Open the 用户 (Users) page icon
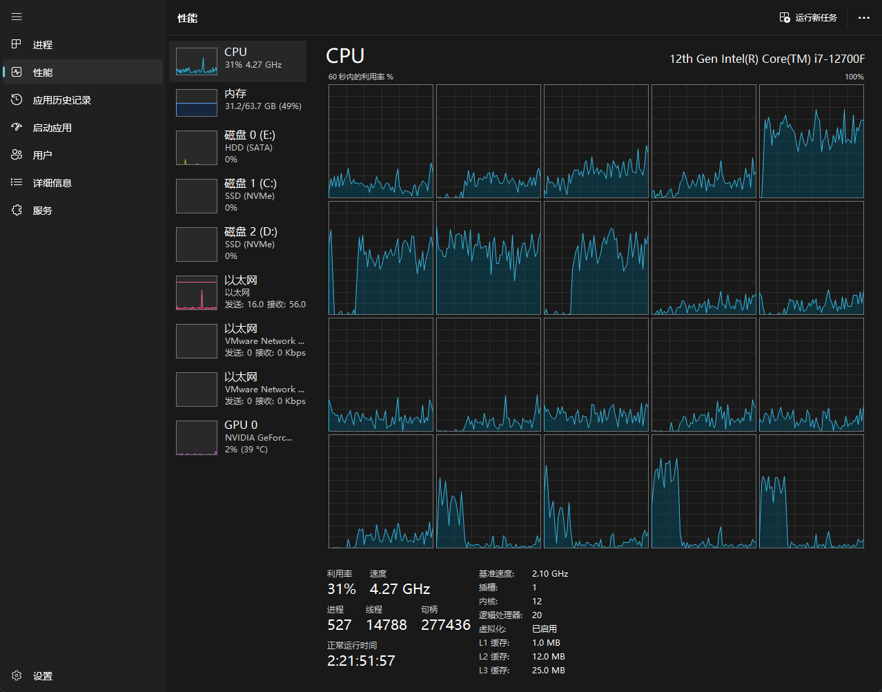This screenshot has width=882, height=692. [x=17, y=155]
